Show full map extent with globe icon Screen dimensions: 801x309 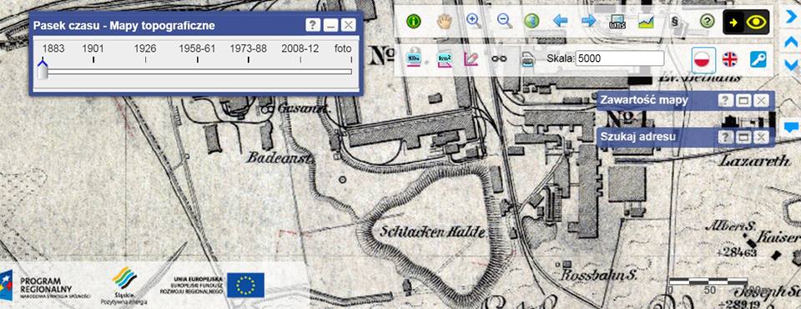point(531,21)
